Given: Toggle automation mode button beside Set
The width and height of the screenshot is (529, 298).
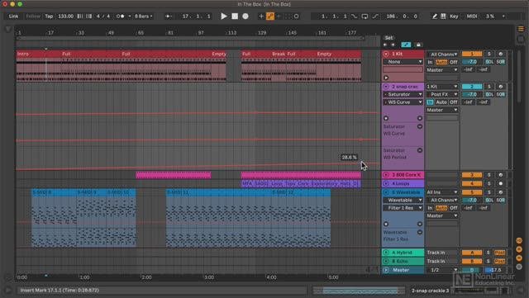Looking at the screenshot, I should tap(406, 45).
